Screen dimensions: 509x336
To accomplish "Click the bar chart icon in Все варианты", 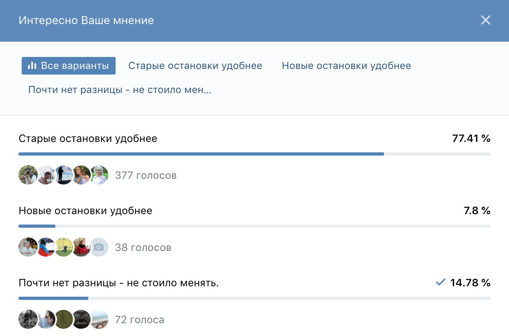I will click(32, 66).
